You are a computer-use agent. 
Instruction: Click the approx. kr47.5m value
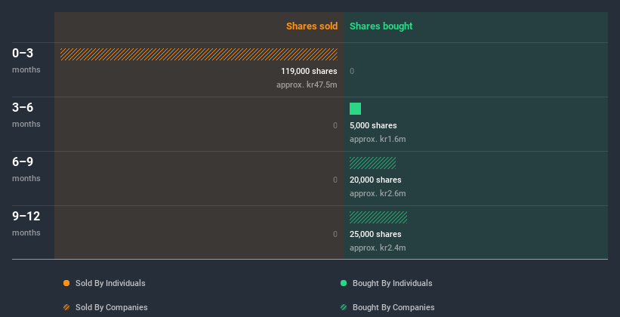pyautogui.click(x=307, y=85)
